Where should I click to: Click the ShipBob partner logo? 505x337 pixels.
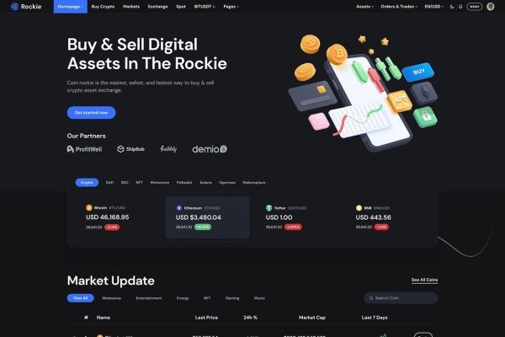point(130,149)
